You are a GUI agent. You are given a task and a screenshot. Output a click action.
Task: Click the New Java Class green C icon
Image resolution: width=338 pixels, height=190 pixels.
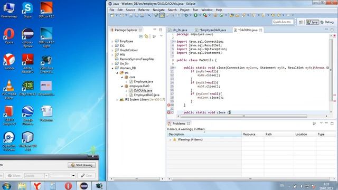221,15
